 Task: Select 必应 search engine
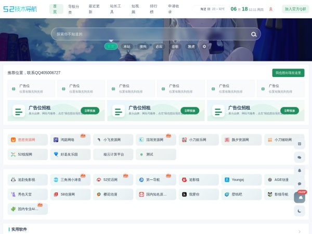159,47
